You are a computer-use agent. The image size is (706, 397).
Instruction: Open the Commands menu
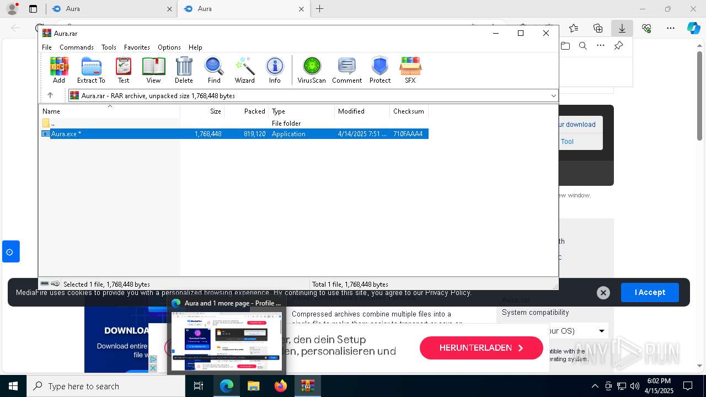[x=77, y=47]
